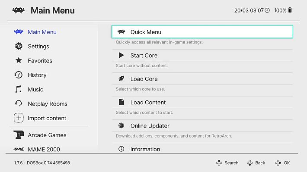
Task: Open the Quick Menu entry
Action: pyautogui.click(x=202, y=32)
